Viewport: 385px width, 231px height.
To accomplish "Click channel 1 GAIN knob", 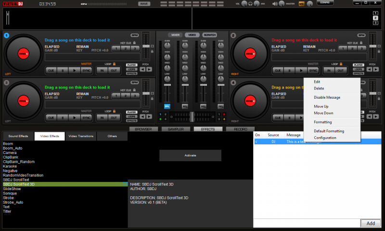I will point(167,45).
